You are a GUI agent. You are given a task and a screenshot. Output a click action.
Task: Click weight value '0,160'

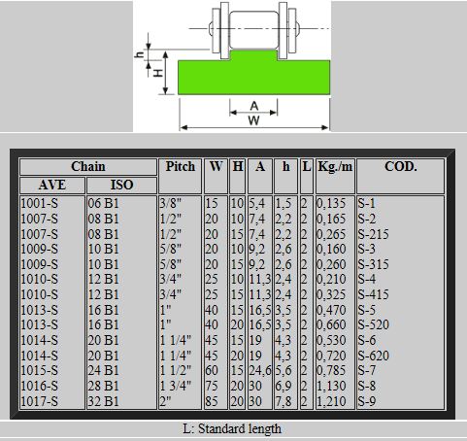coord(331,249)
